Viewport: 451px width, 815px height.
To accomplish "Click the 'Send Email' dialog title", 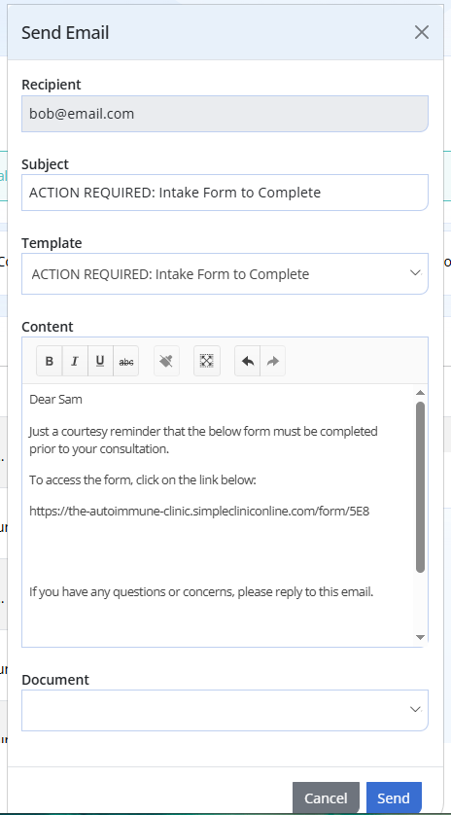I will pos(65,33).
